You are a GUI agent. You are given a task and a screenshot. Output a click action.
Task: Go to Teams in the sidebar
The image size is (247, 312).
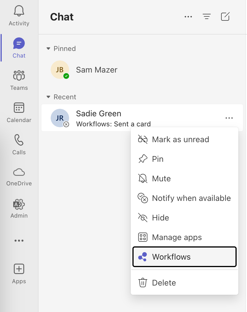(19, 76)
